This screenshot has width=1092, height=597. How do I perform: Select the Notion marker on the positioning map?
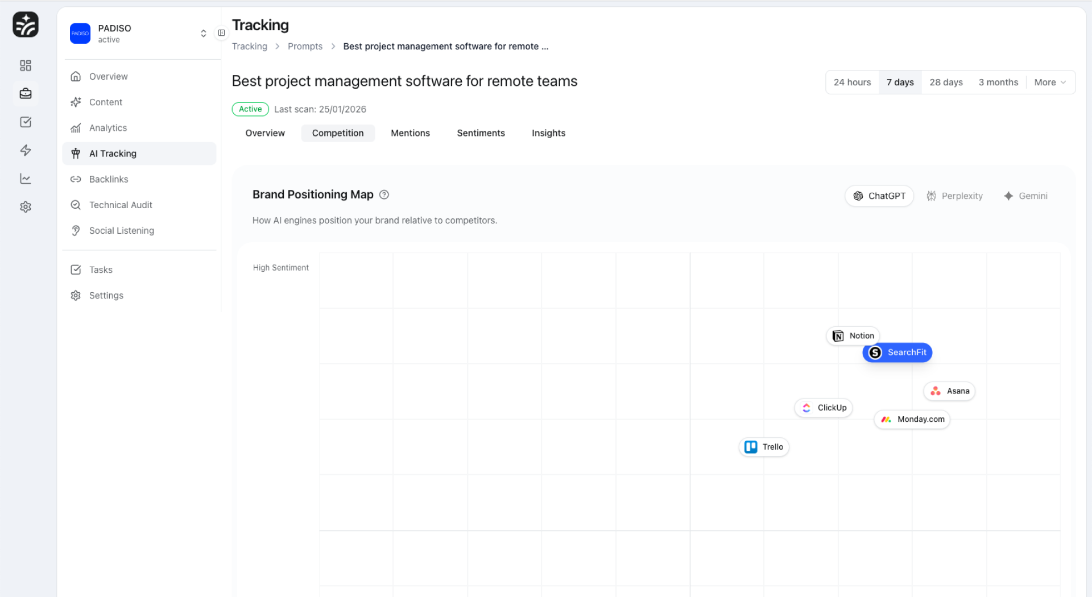point(853,335)
